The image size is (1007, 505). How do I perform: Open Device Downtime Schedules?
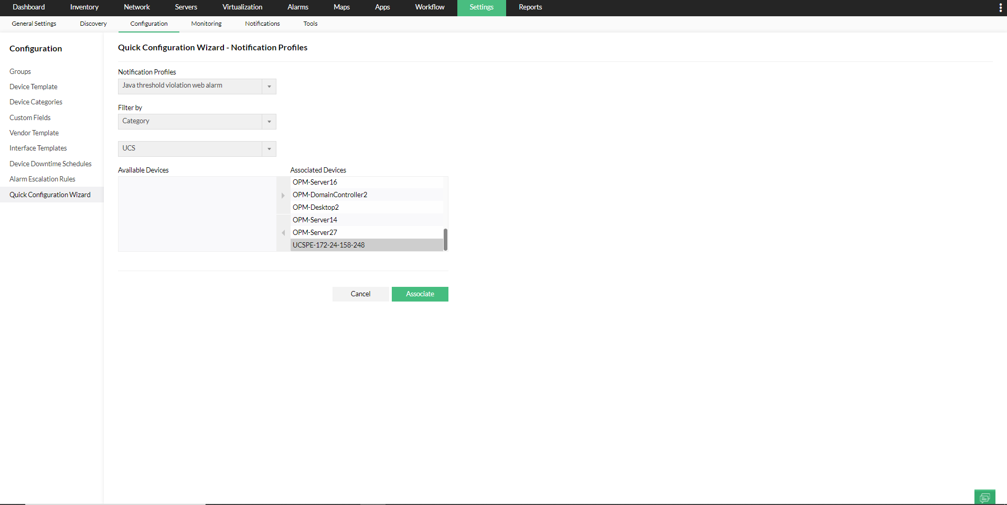[x=50, y=164]
